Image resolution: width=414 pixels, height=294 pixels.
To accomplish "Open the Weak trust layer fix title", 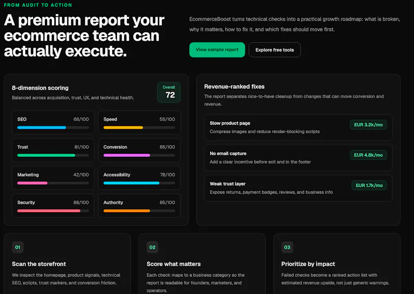I will pos(228,184).
